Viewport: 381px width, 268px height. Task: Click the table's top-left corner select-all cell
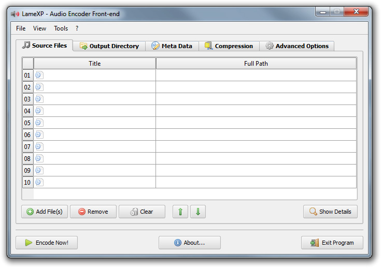(27, 63)
